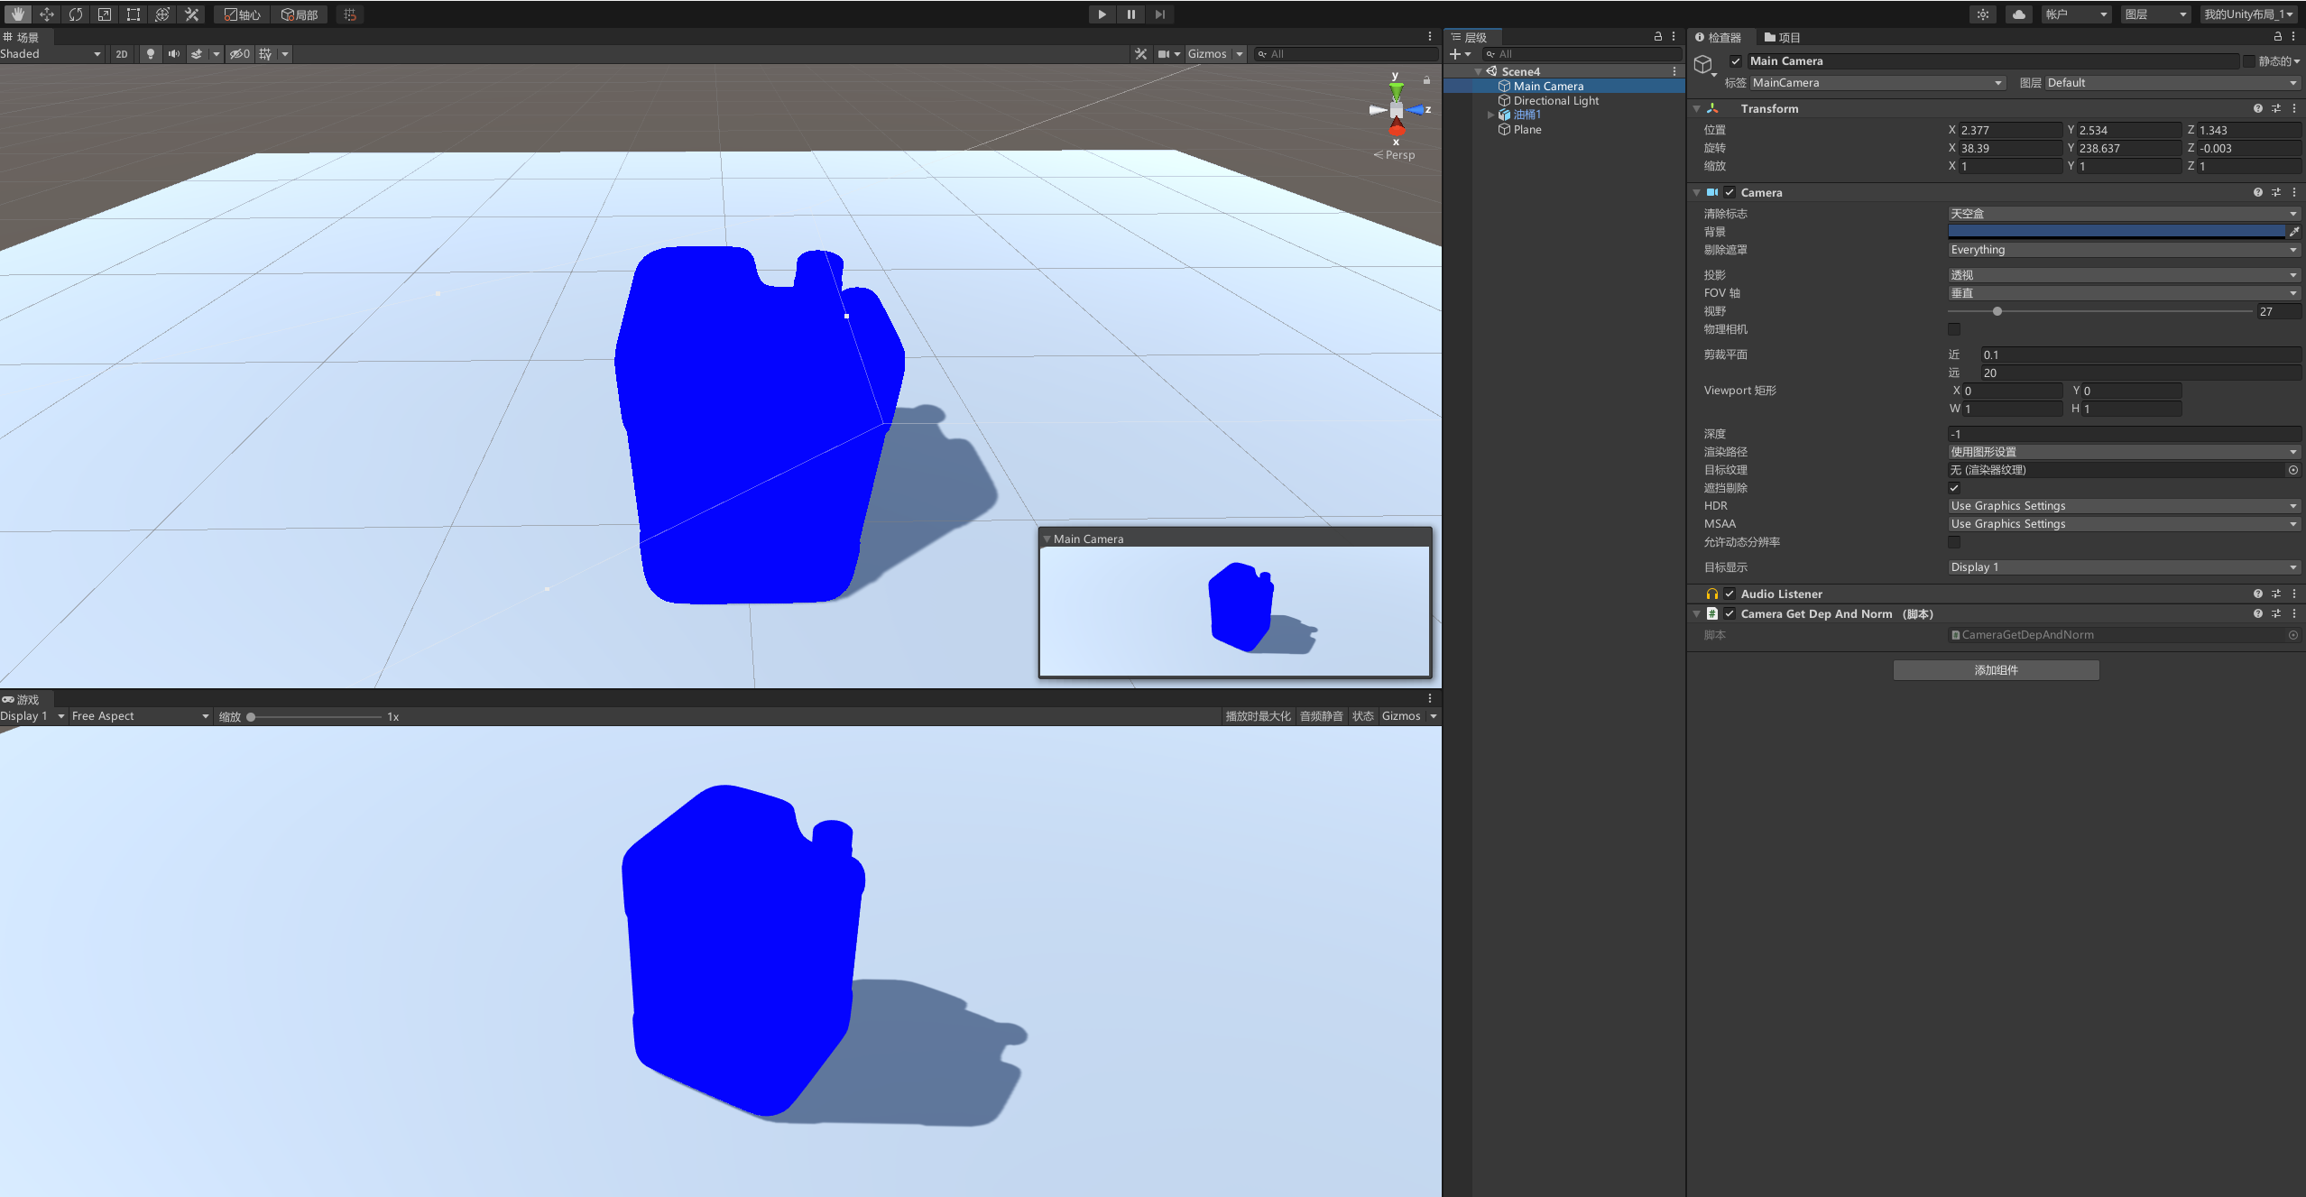Toggle scene grid visibility icon
Screen dimensions: 2306x1197
coord(265,54)
